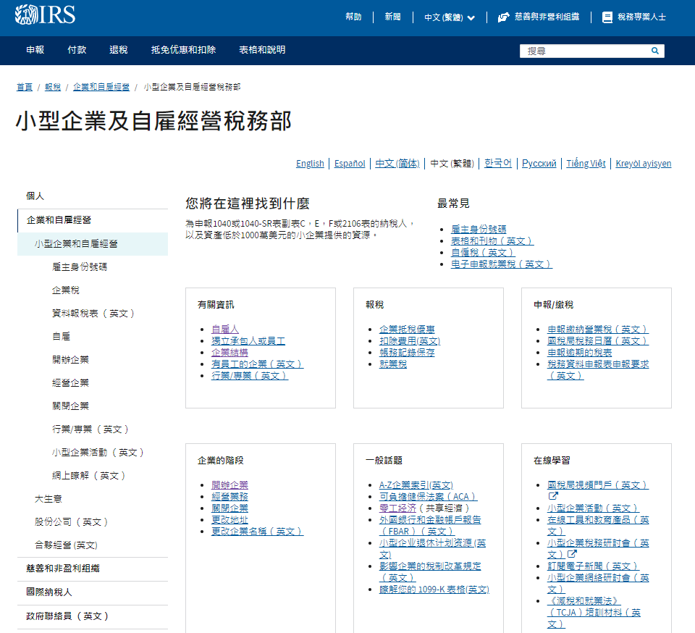This screenshot has height=633, width=695.
Task: Expand 慈善和非盈利組織 sidebar section
Action: point(63,569)
